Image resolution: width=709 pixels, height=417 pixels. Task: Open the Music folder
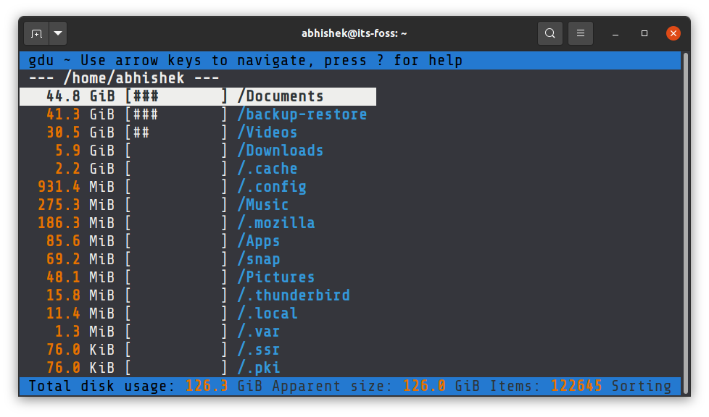point(263,204)
